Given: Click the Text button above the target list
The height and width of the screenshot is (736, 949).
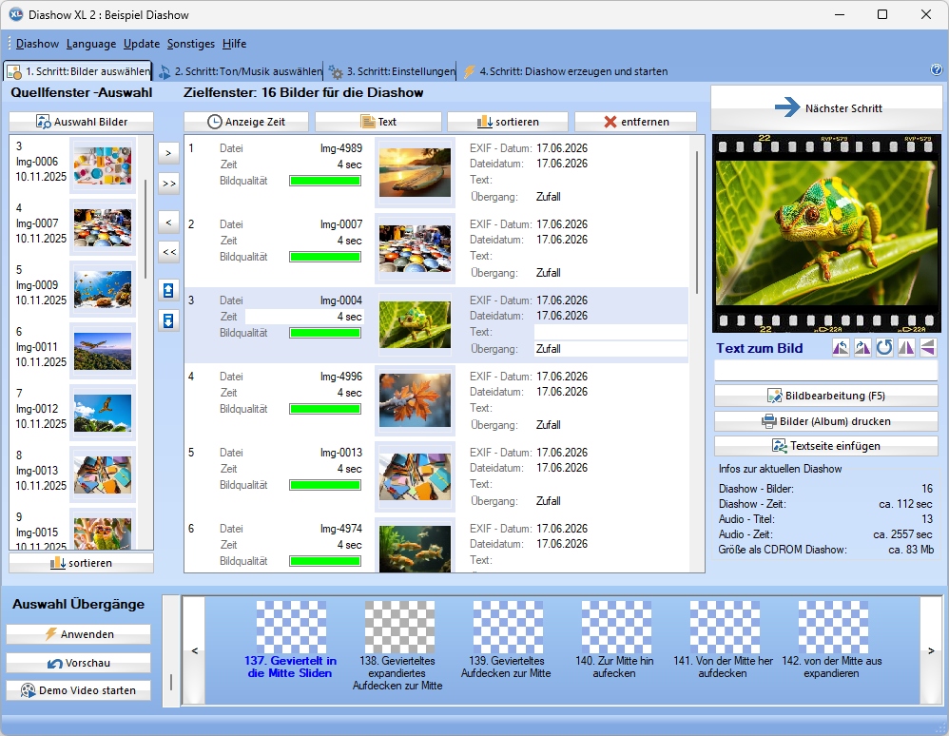Looking at the screenshot, I should tap(378, 122).
